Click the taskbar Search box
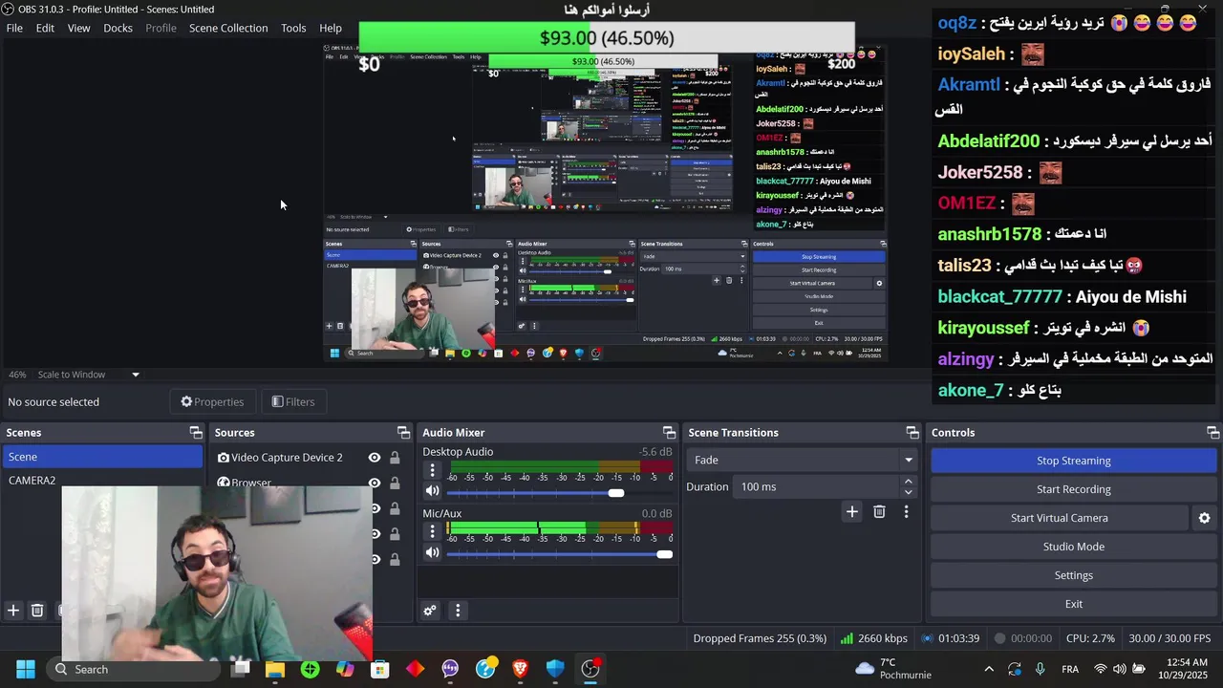This screenshot has height=688, width=1223. [x=133, y=669]
